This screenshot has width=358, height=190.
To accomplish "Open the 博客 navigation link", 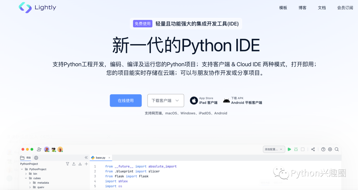I will (303, 8).
